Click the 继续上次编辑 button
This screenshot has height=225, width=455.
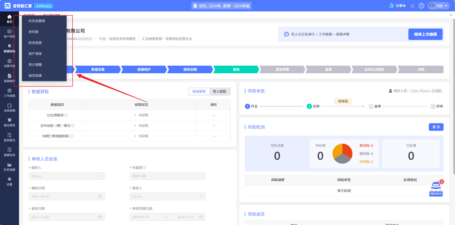click(425, 34)
